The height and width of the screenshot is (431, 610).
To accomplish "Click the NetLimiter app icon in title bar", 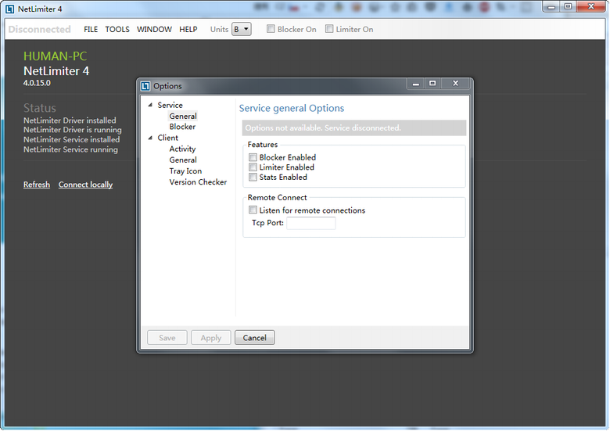I will (9, 9).
